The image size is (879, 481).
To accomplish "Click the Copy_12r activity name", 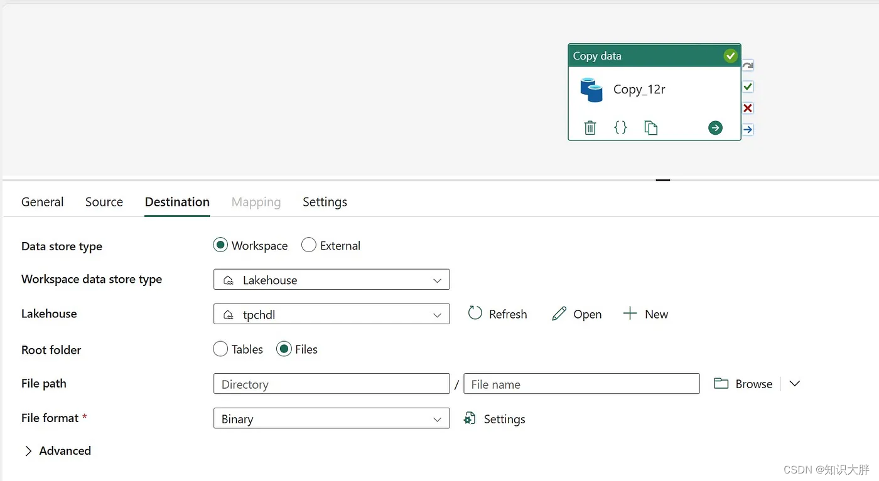I will click(x=639, y=89).
